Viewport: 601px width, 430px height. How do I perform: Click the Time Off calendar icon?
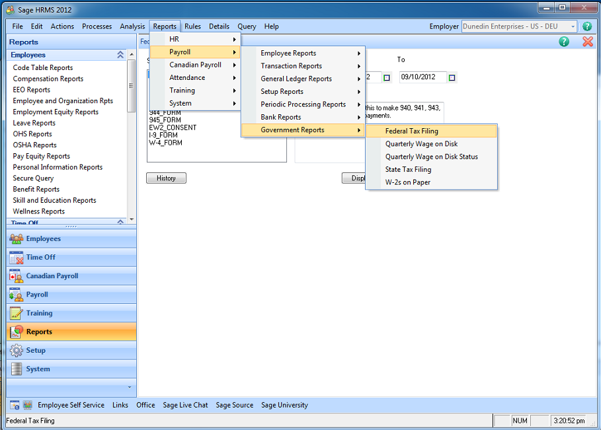coord(17,258)
